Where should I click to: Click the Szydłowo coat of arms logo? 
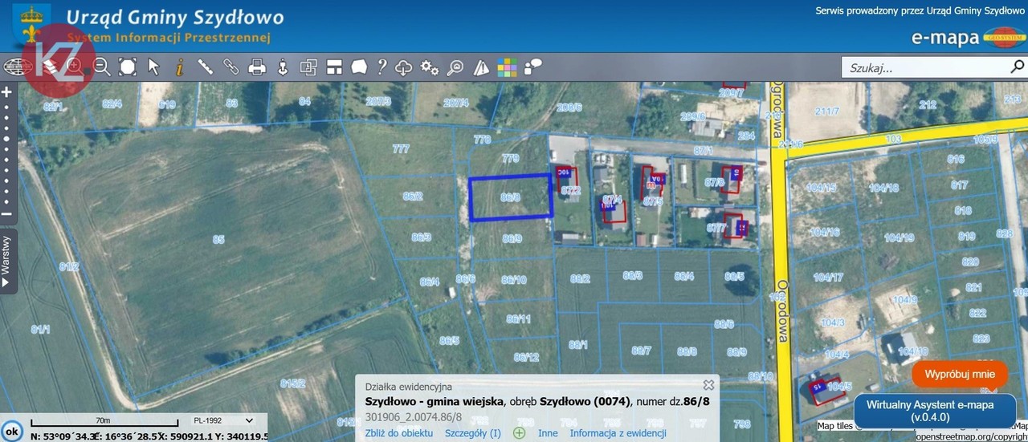pyautogui.click(x=32, y=26)
